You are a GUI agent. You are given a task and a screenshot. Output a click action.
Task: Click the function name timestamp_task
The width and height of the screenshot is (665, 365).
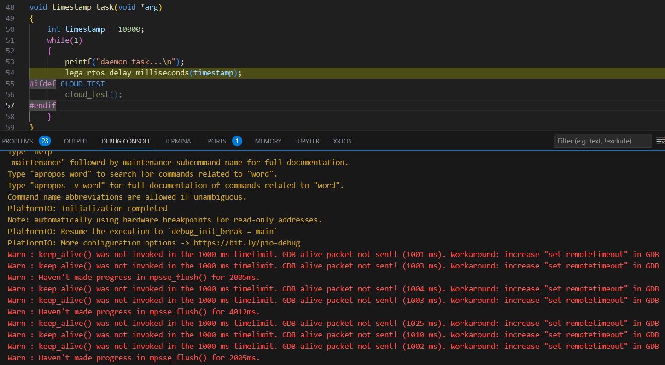[82, 7]
